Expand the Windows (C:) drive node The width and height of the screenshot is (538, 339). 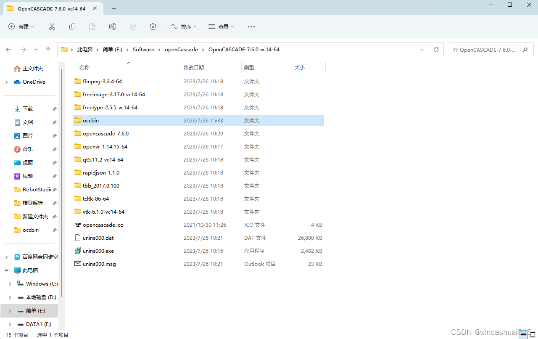(10, 284)
